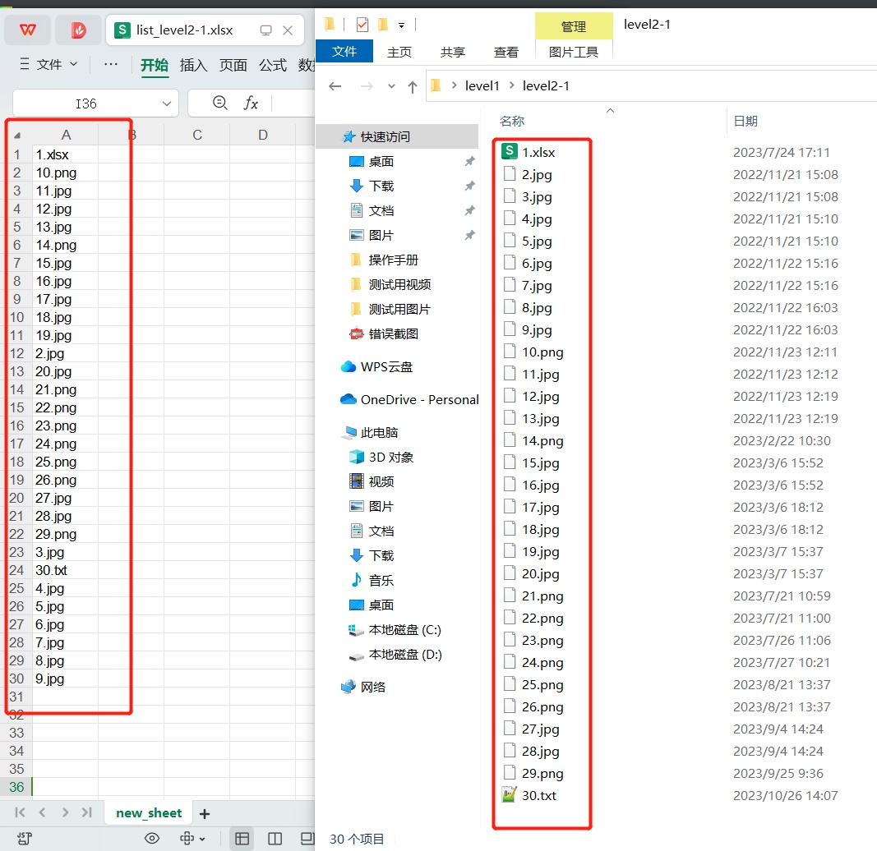This screenshot has width=877, height=851.
Task: Select row 36 header in spreadsheet
Action: [x=16, y=787]
